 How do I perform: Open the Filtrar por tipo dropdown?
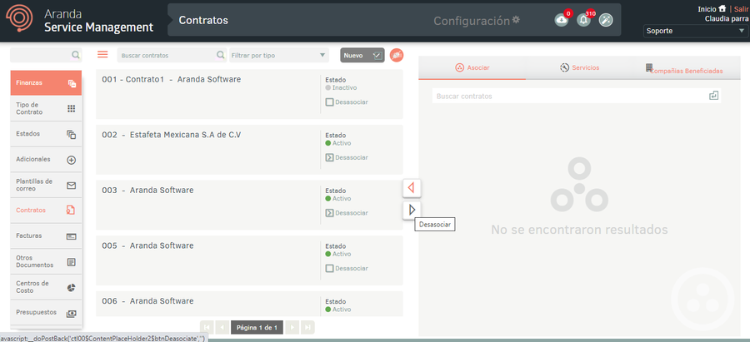coord(279,56)
